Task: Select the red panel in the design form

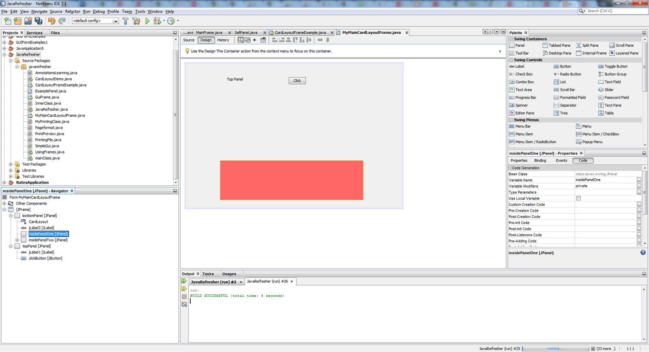Action: 292,180
